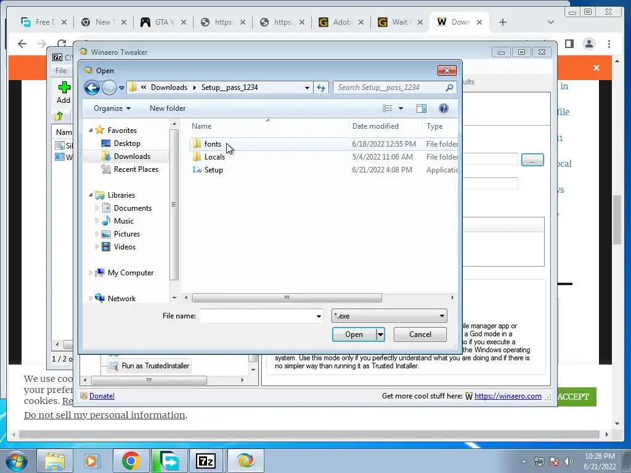
Task: Show the preview pane icon
Action: [421, 108]
